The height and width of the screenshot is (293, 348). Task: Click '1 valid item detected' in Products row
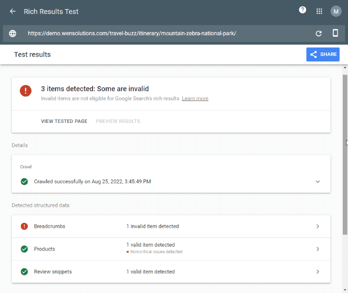point(151,245)
